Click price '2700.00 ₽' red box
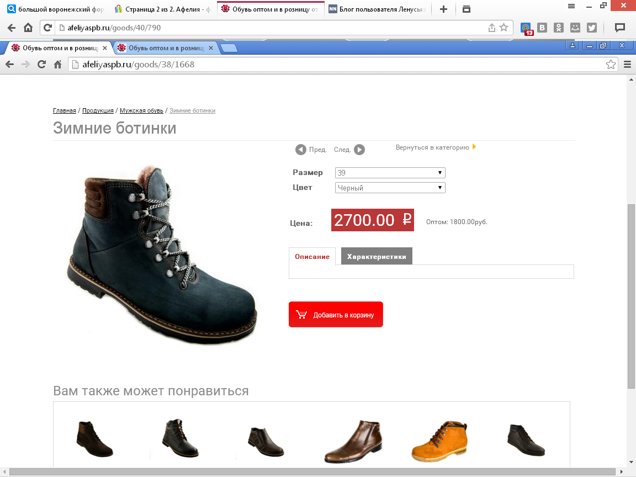The image size is (636, 477). (x=372, y=220)
